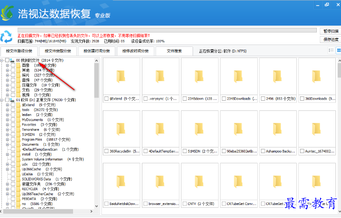Check the box for 00 找到的文件
This screenshot has width=341, height=218.
tap(7, 60)
